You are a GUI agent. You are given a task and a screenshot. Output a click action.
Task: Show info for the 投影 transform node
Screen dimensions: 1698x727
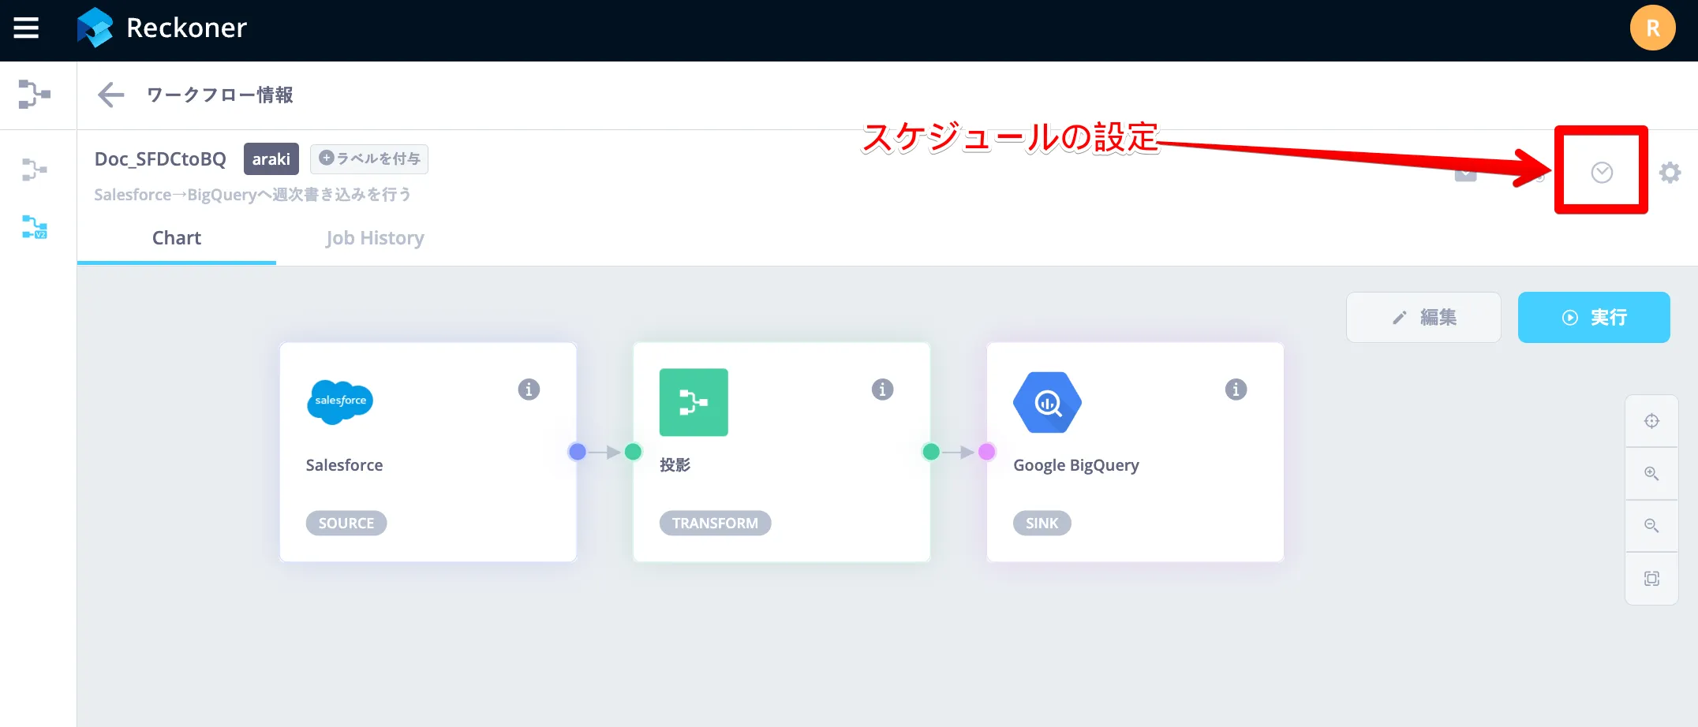[881, 390]
